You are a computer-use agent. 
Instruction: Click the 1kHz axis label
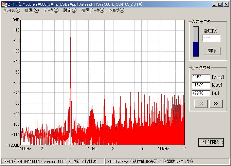tap(92, 149)
